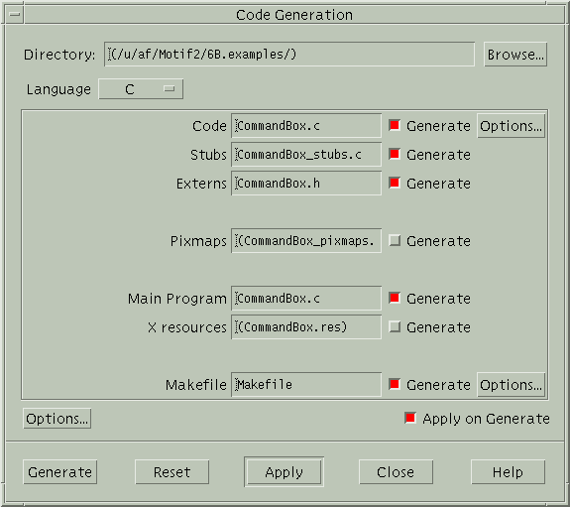Open the Language option menu showing C
570x507 pixels.
tap(141, 89)
